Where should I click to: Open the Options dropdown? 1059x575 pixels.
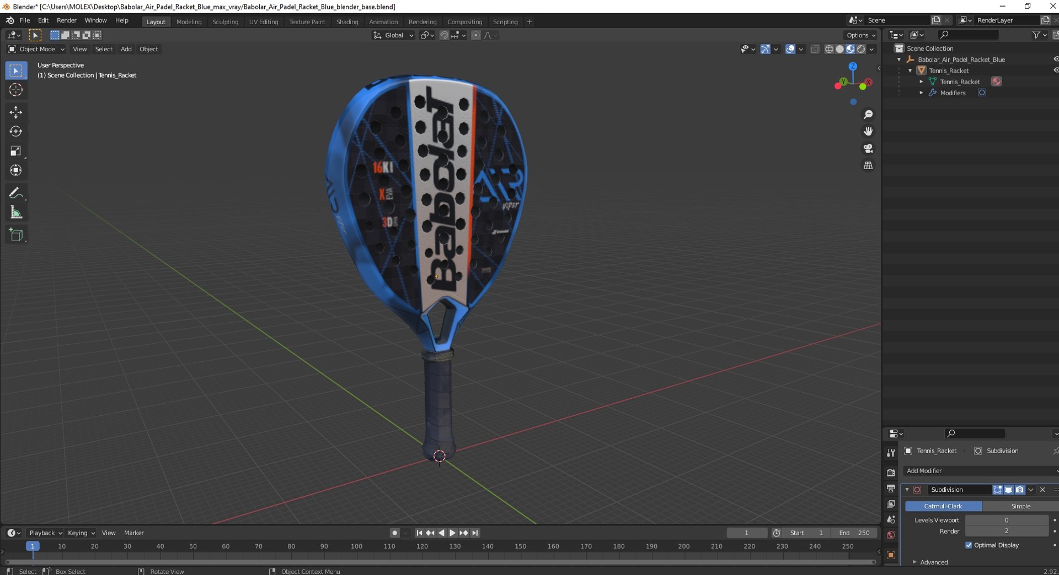coord(860,35)
